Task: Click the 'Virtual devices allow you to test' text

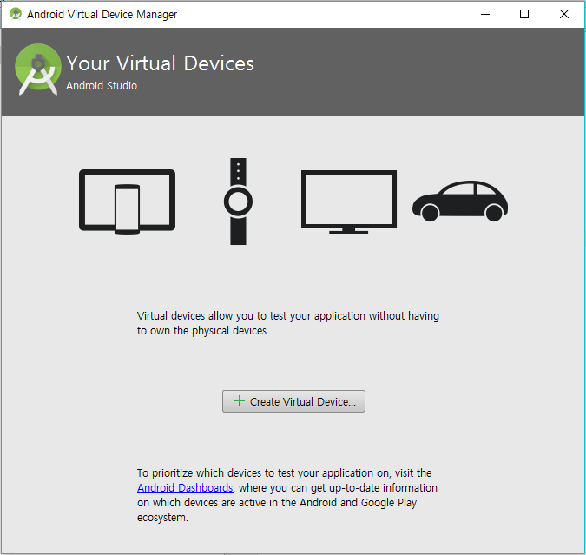Action: [x=287, y=323]
